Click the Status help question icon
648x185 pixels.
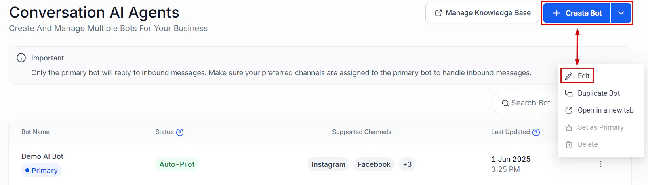(x=180, y=132)
